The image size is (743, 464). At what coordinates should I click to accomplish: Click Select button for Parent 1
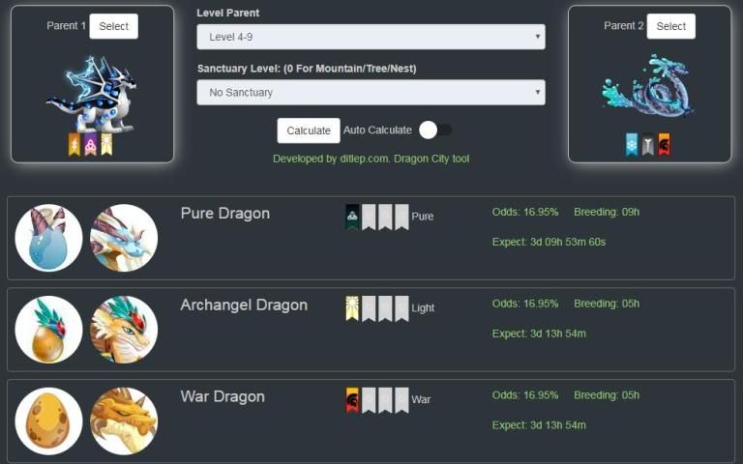(114, 26)
